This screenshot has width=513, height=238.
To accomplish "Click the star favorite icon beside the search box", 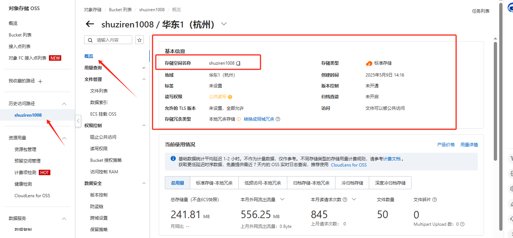I will pos(139,40).
